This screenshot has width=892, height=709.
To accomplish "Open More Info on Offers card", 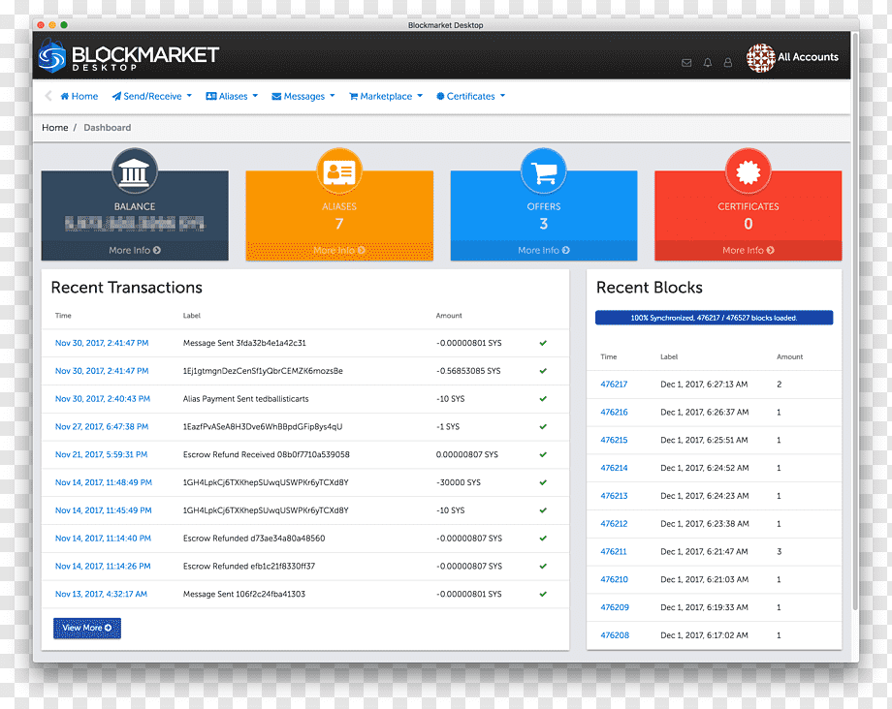I will pyautogui.click(x=544, y=250).
